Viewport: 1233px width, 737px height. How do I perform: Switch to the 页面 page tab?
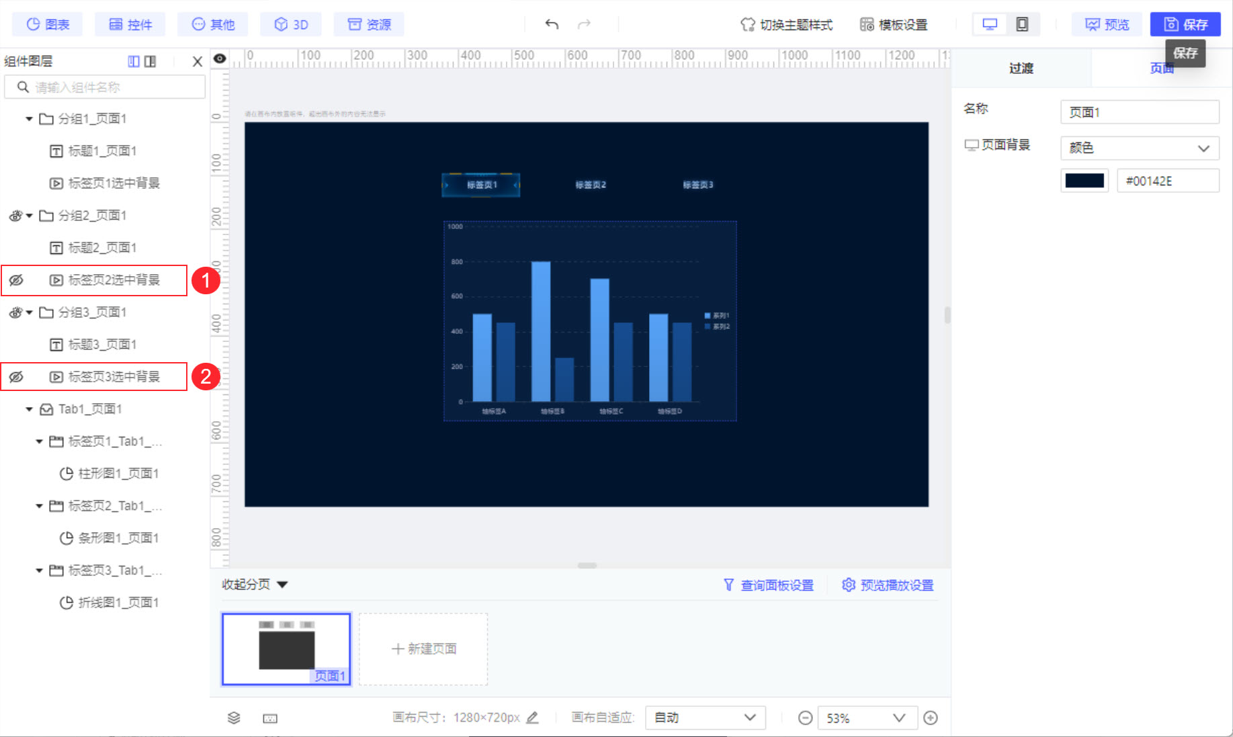click(1161, 68)
